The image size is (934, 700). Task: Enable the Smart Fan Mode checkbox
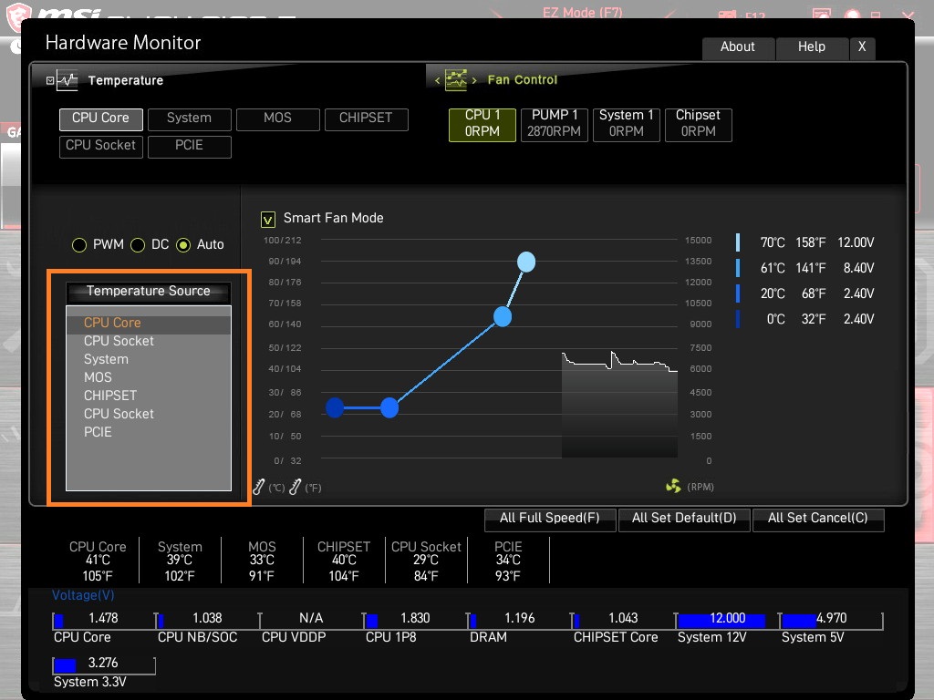[268, 220]
